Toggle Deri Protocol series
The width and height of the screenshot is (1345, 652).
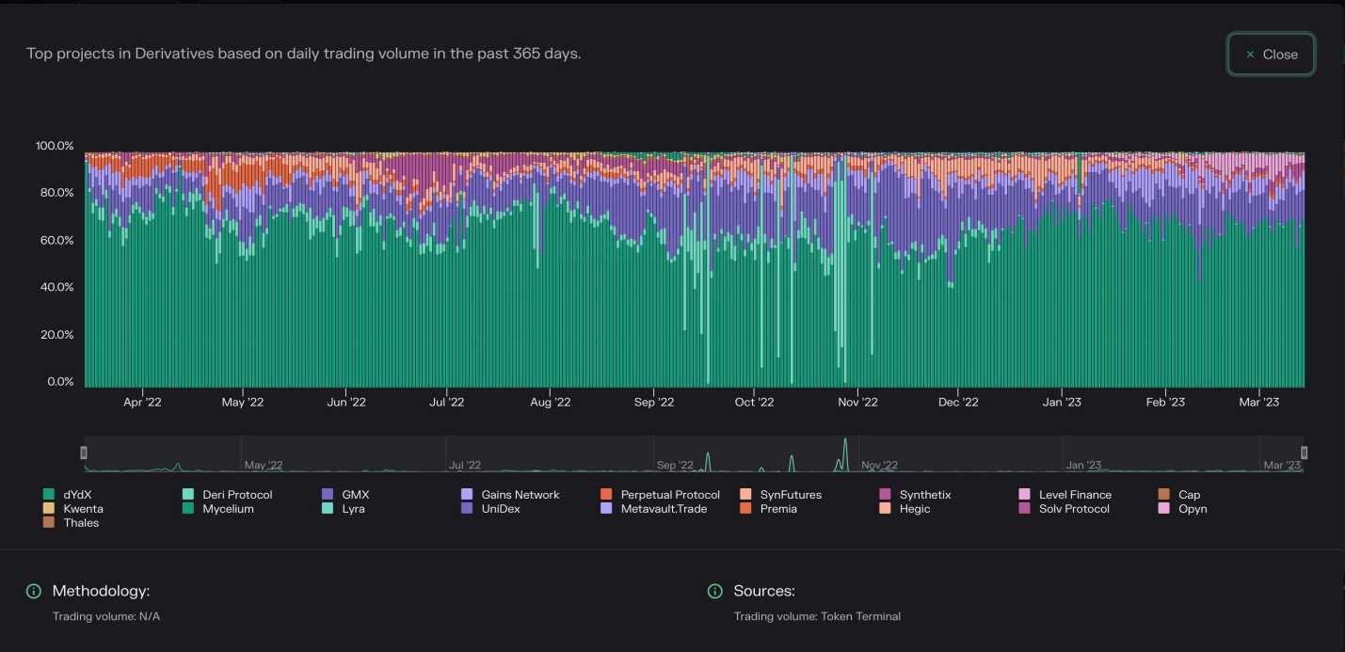[237, 495]
